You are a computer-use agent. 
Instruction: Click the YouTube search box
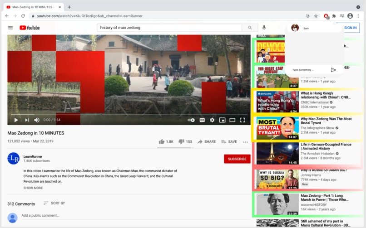click(x=169, y=28)
